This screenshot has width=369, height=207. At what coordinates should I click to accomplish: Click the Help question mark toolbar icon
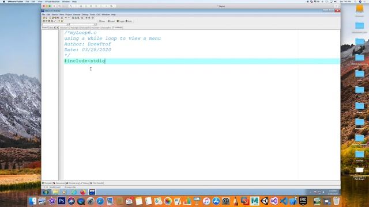click(59, 21)
